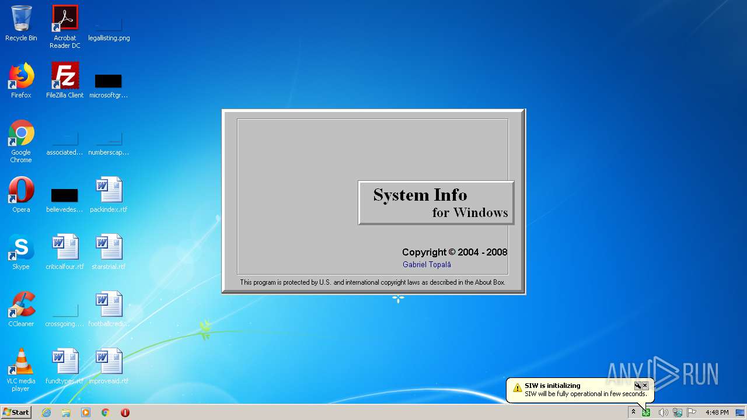The height and width of the screenshot is (420, 747).
Task: Click the copyright protection notice text
Action: [x=373, y=282]
